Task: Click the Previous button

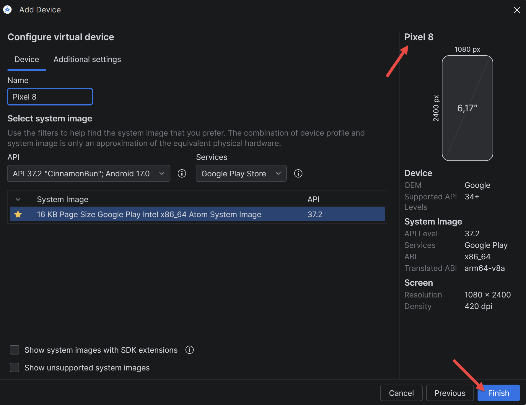Action: 450,393
